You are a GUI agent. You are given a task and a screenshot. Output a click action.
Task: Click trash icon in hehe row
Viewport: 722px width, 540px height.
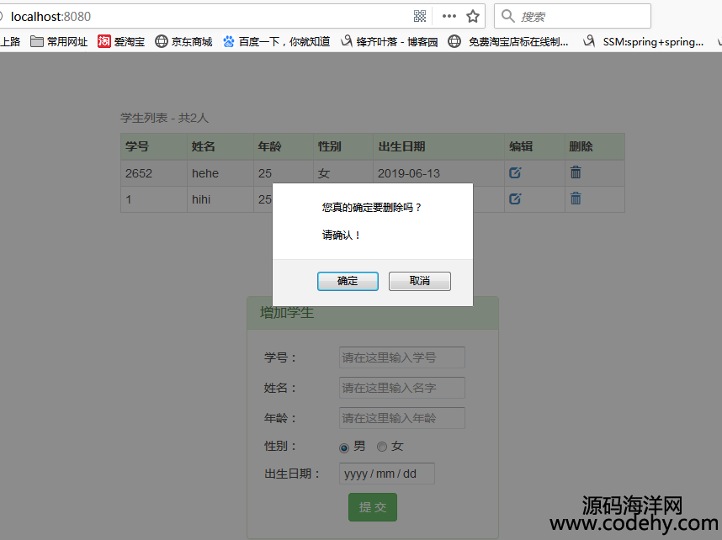576,172
